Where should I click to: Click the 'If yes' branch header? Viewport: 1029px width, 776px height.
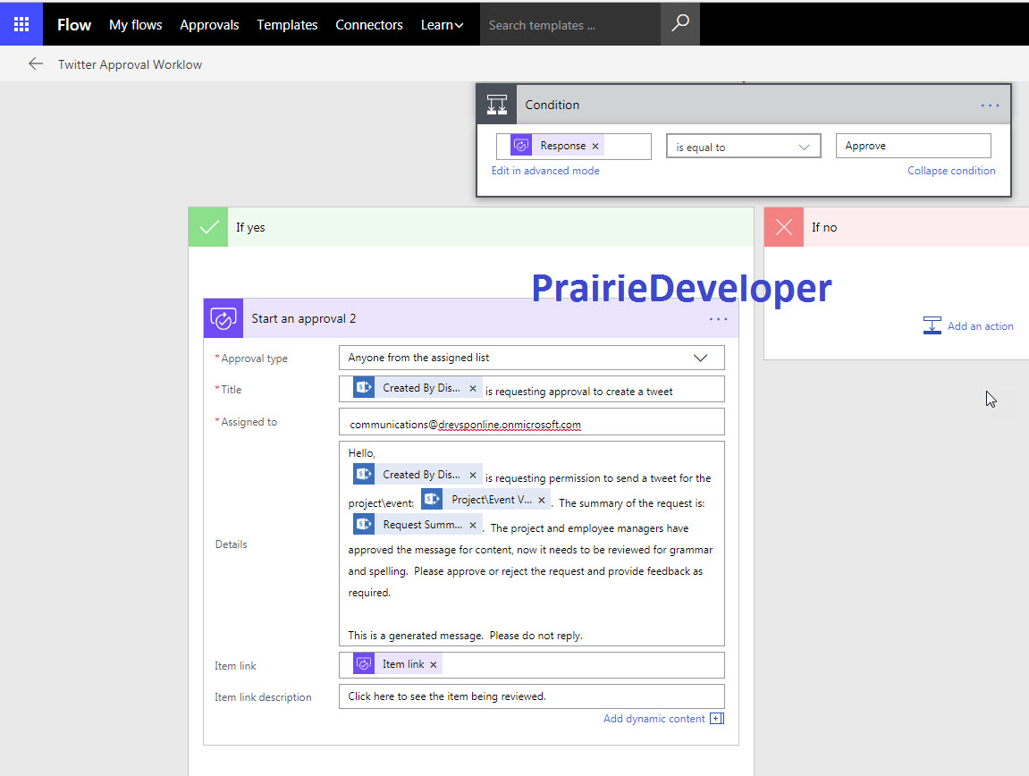(470, 227)
